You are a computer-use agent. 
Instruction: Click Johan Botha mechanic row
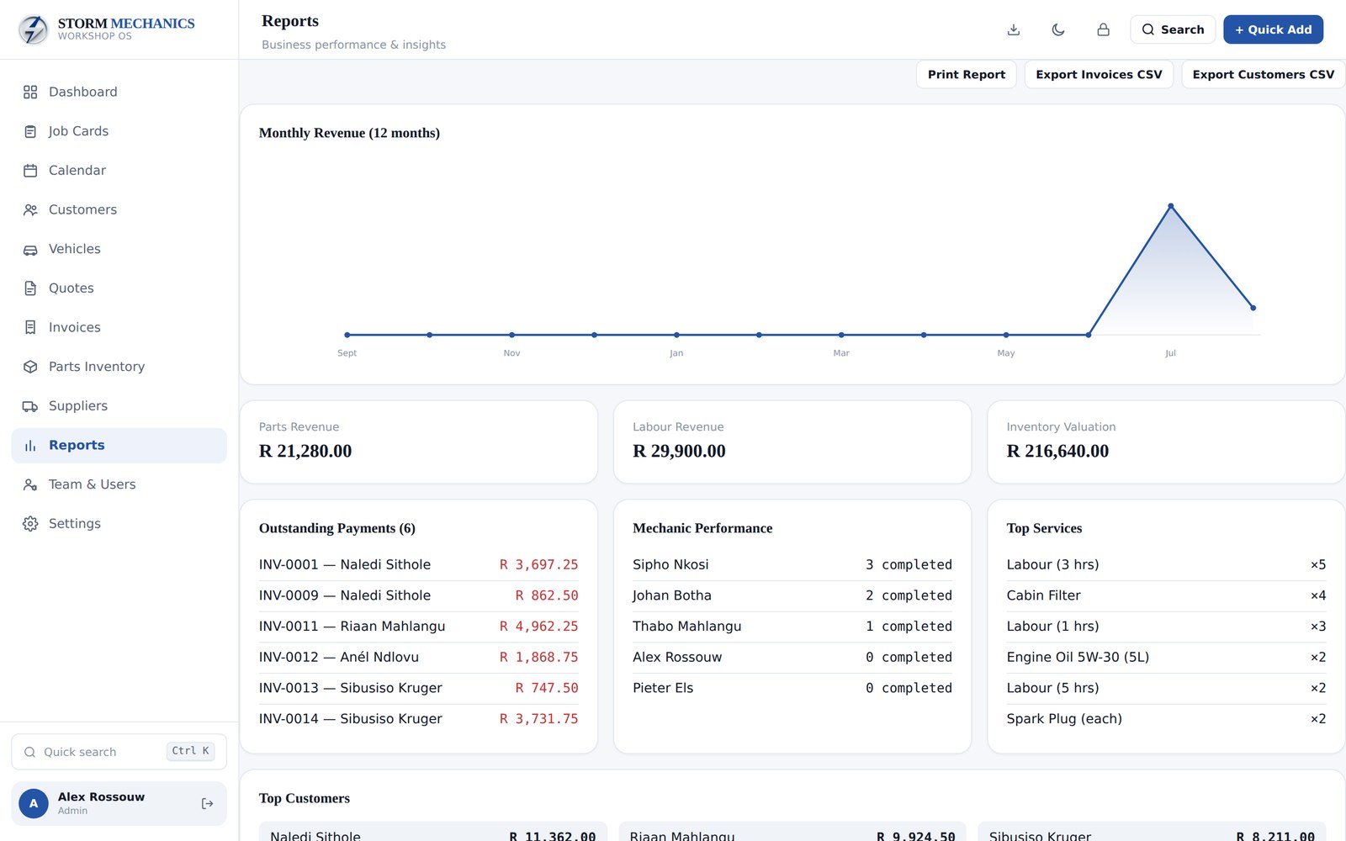pyautogui.click(x=792, y=595)
